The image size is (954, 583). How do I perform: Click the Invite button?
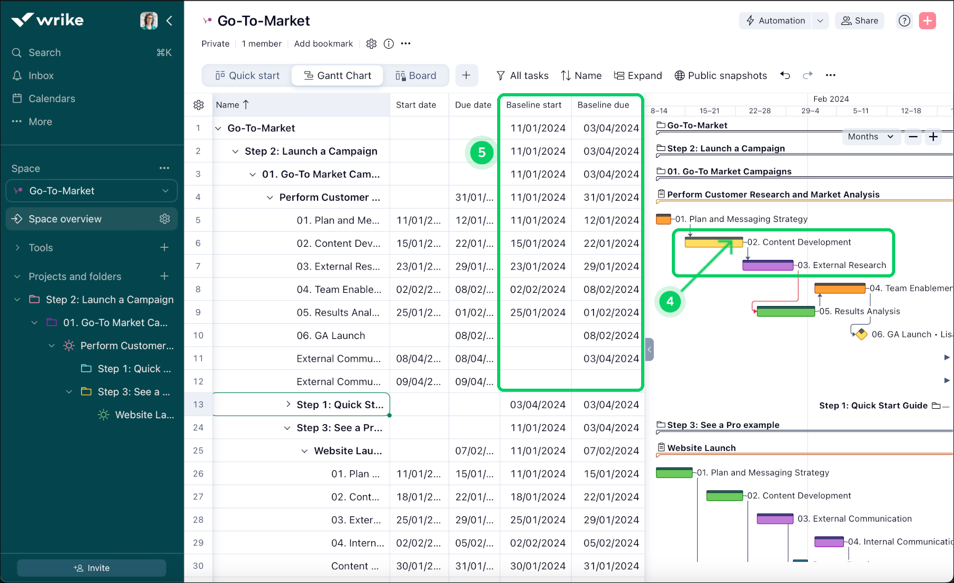click(92, 568)
